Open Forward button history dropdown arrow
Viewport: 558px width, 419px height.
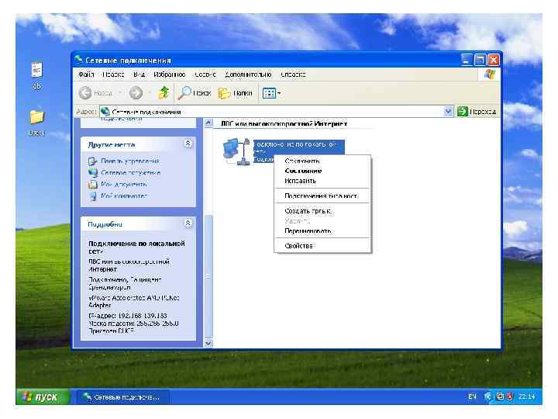[150, 93]
